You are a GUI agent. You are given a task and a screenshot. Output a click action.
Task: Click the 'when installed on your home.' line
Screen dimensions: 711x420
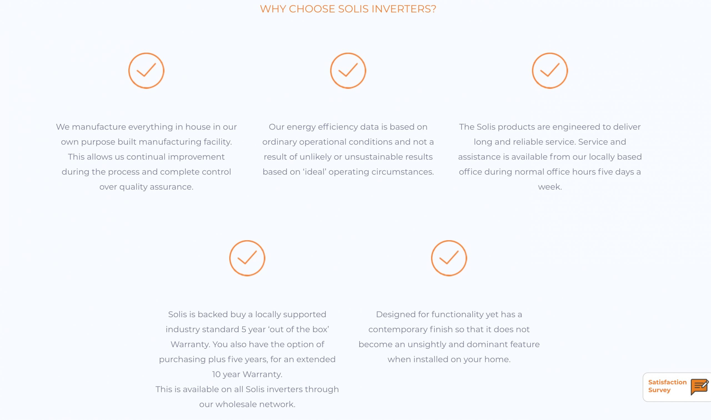point(449,360)
